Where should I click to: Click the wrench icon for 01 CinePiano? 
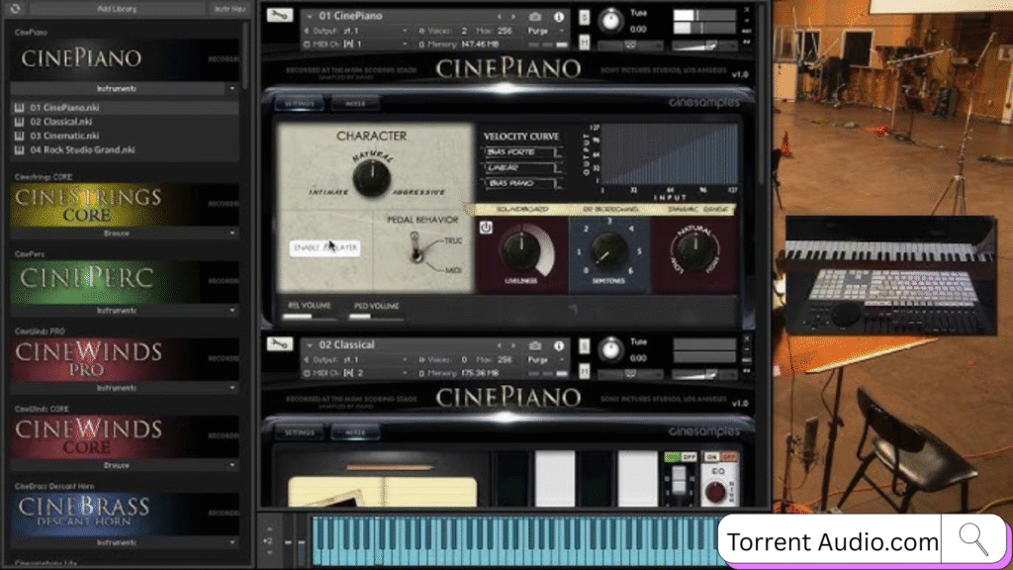(x=279, y=17)
